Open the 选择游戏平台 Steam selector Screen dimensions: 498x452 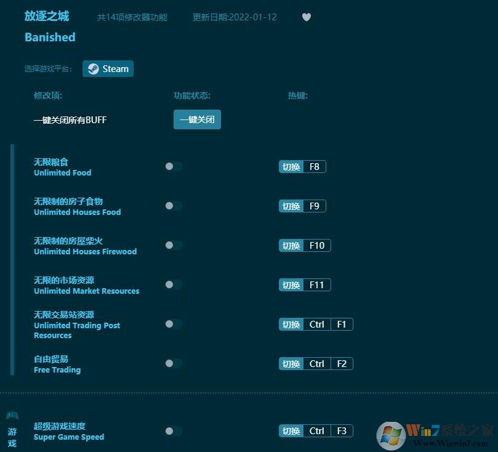[x=108, y=68]
